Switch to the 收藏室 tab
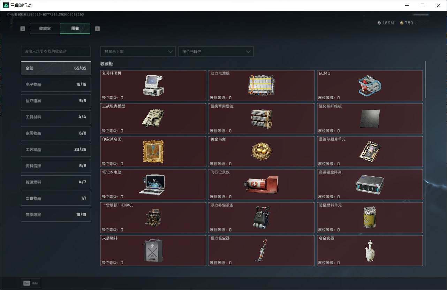Viewport: 447px width, 290px height. pyautogui.click(x=45, y=29)
